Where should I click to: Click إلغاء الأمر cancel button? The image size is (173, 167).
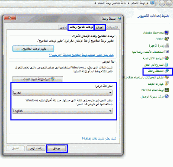pos(36,148)
